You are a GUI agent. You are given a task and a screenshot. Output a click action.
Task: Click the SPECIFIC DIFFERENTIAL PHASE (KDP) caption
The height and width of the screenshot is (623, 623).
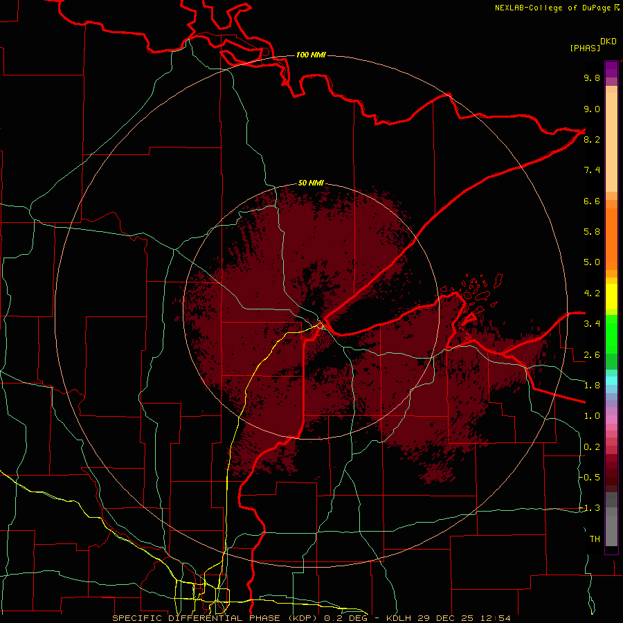coord(216,618)
